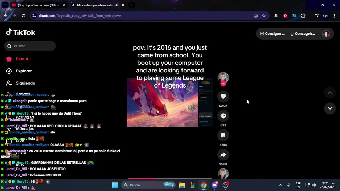340x191 pixels.
Task: Close the Mira videos populares tab
Action: 123,5
